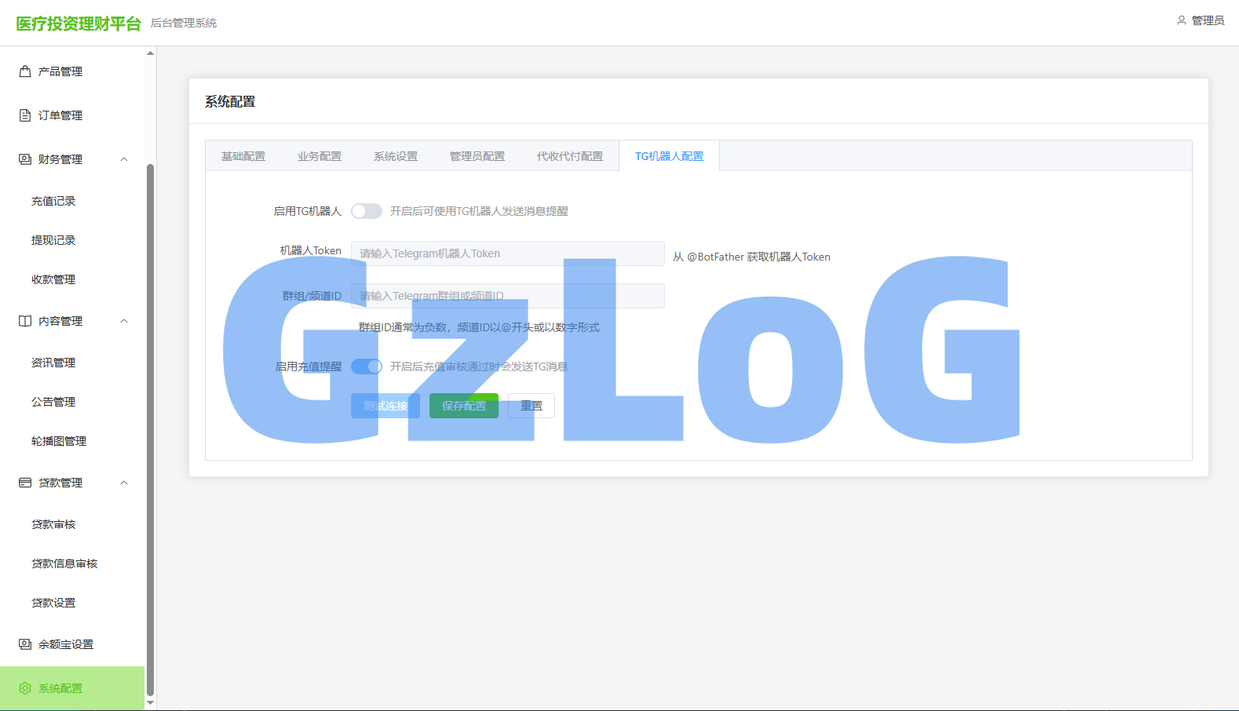Open 产品管理 in the sidebar
The height and width of the screenshot is (711, 1239).
[72, 71]
